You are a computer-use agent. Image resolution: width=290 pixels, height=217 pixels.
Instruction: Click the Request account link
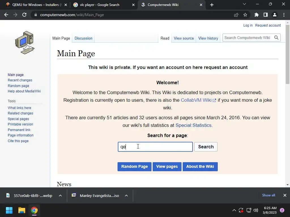tap(268, 25)
